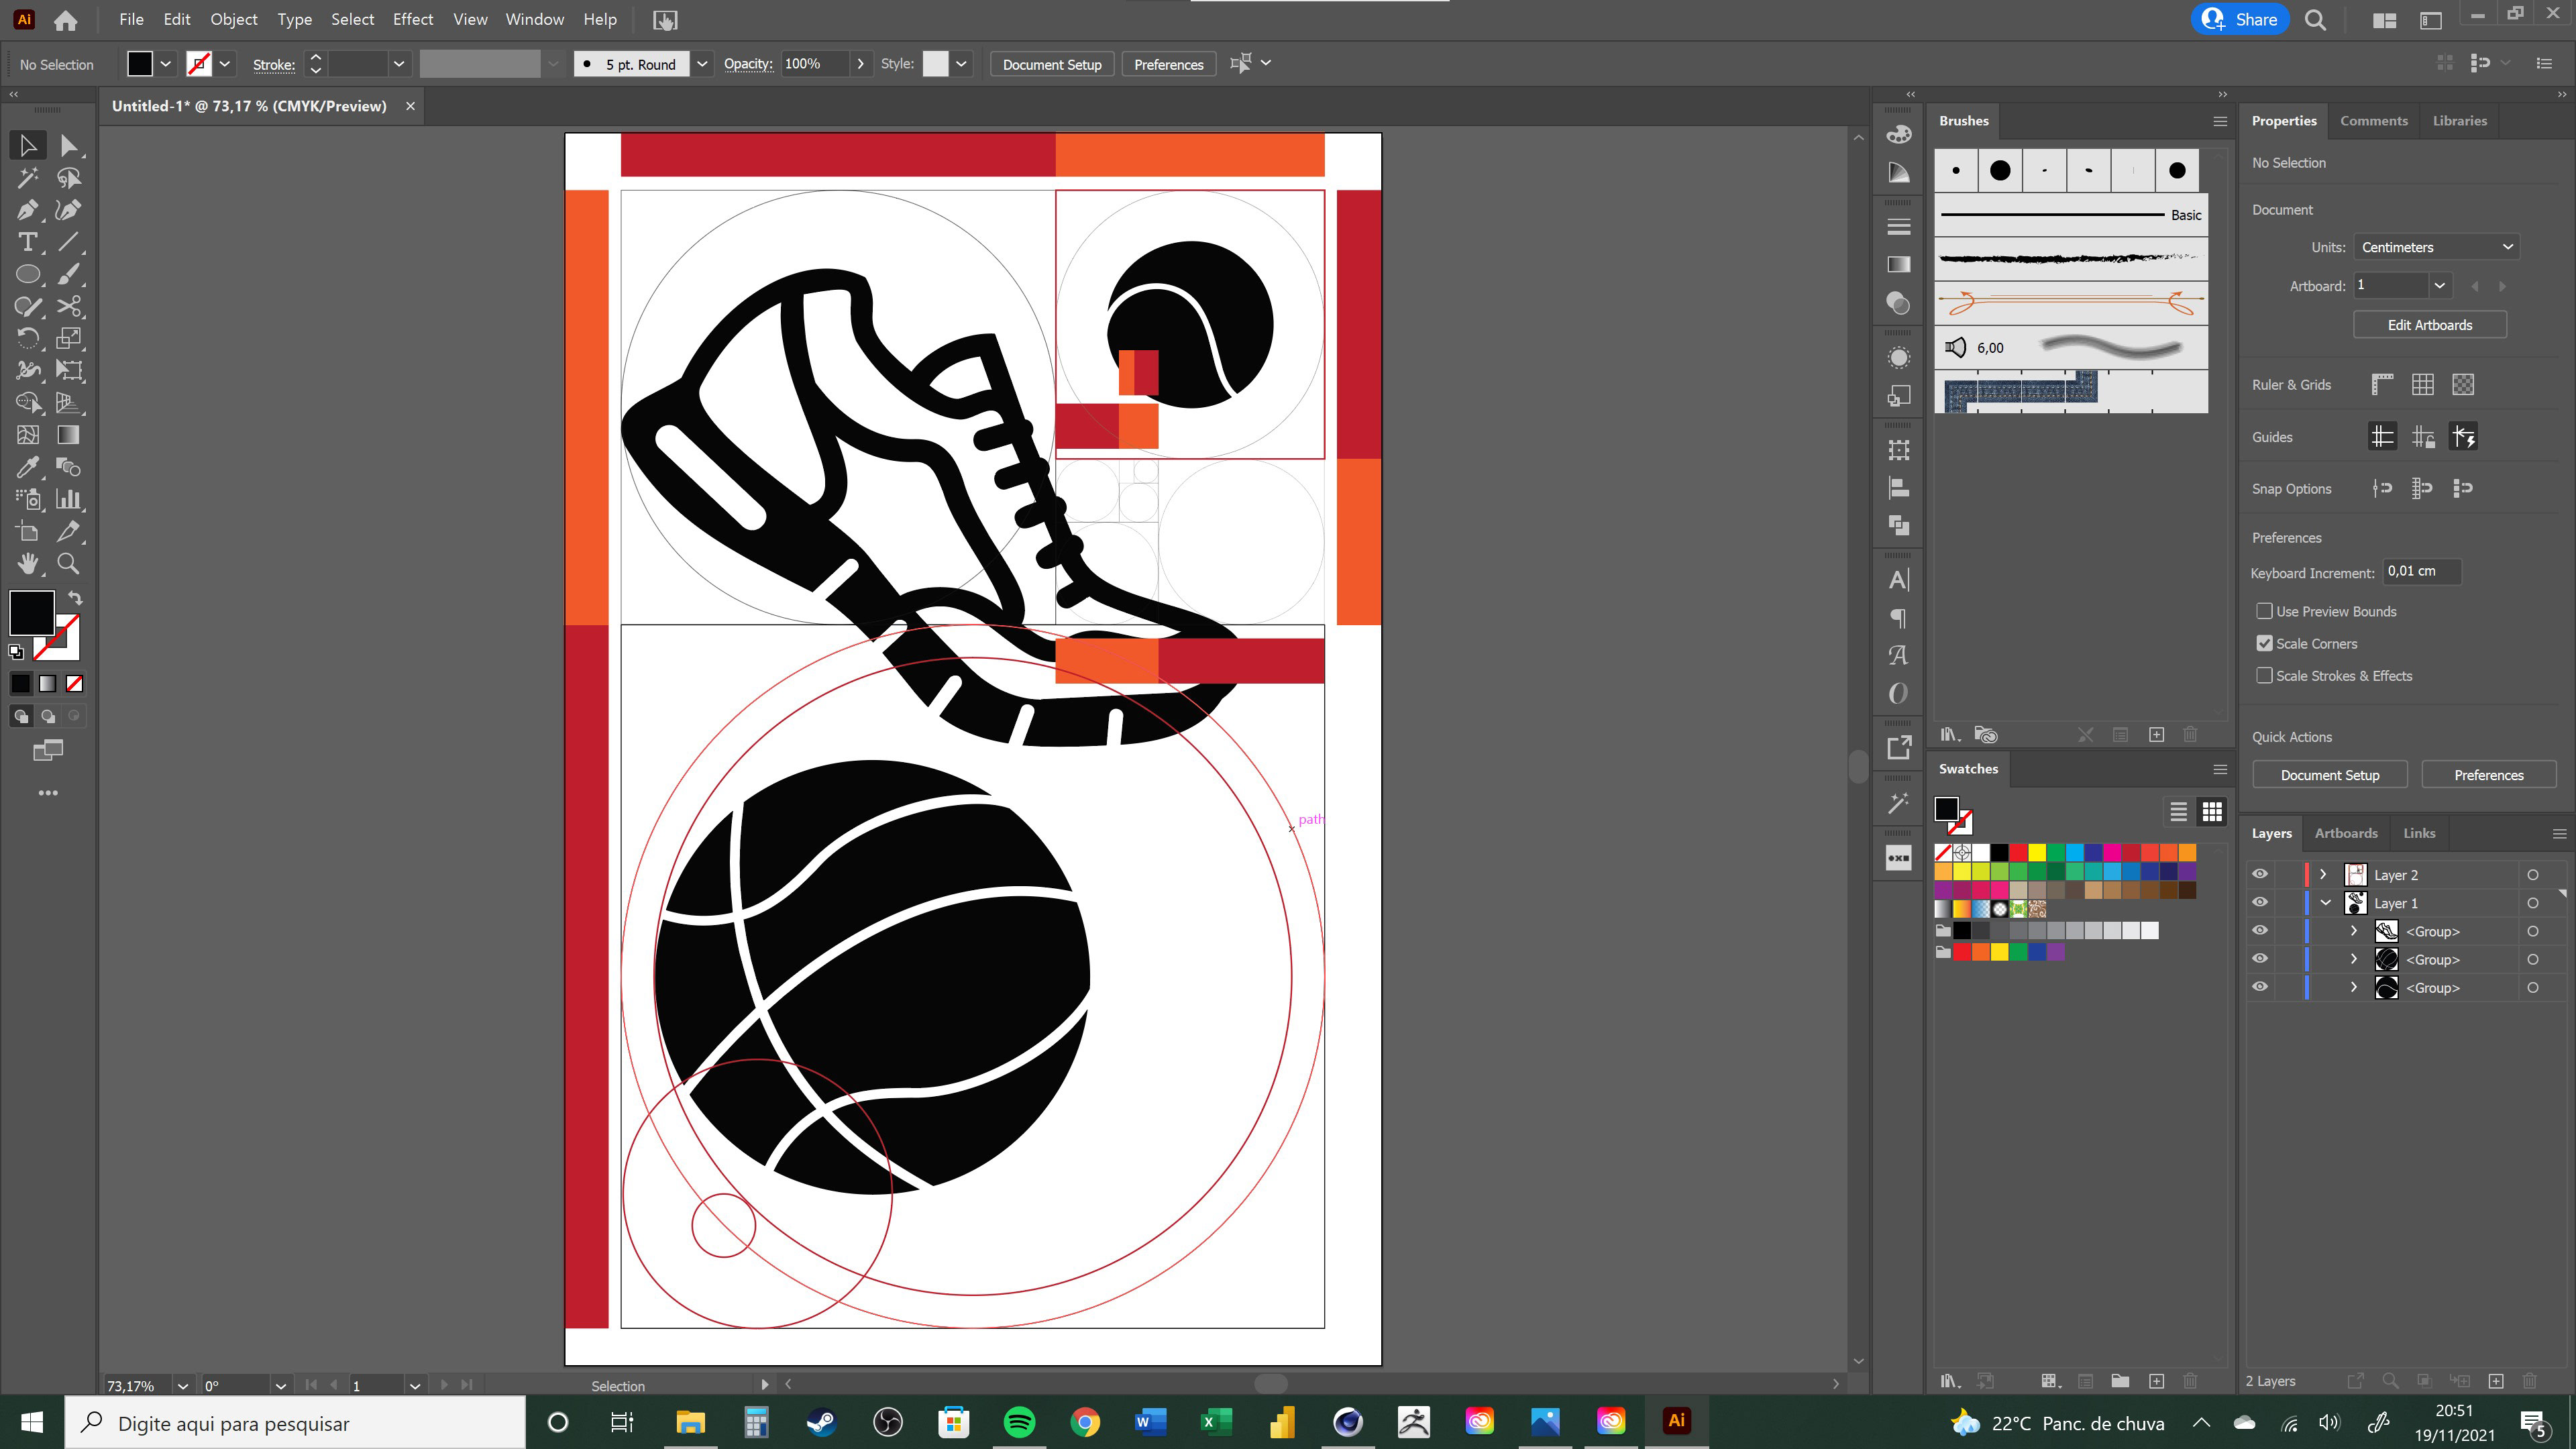Viewport: 2576px width, 1449px height.
Task: Select the Zoom tool
Action: coord(68,564)
